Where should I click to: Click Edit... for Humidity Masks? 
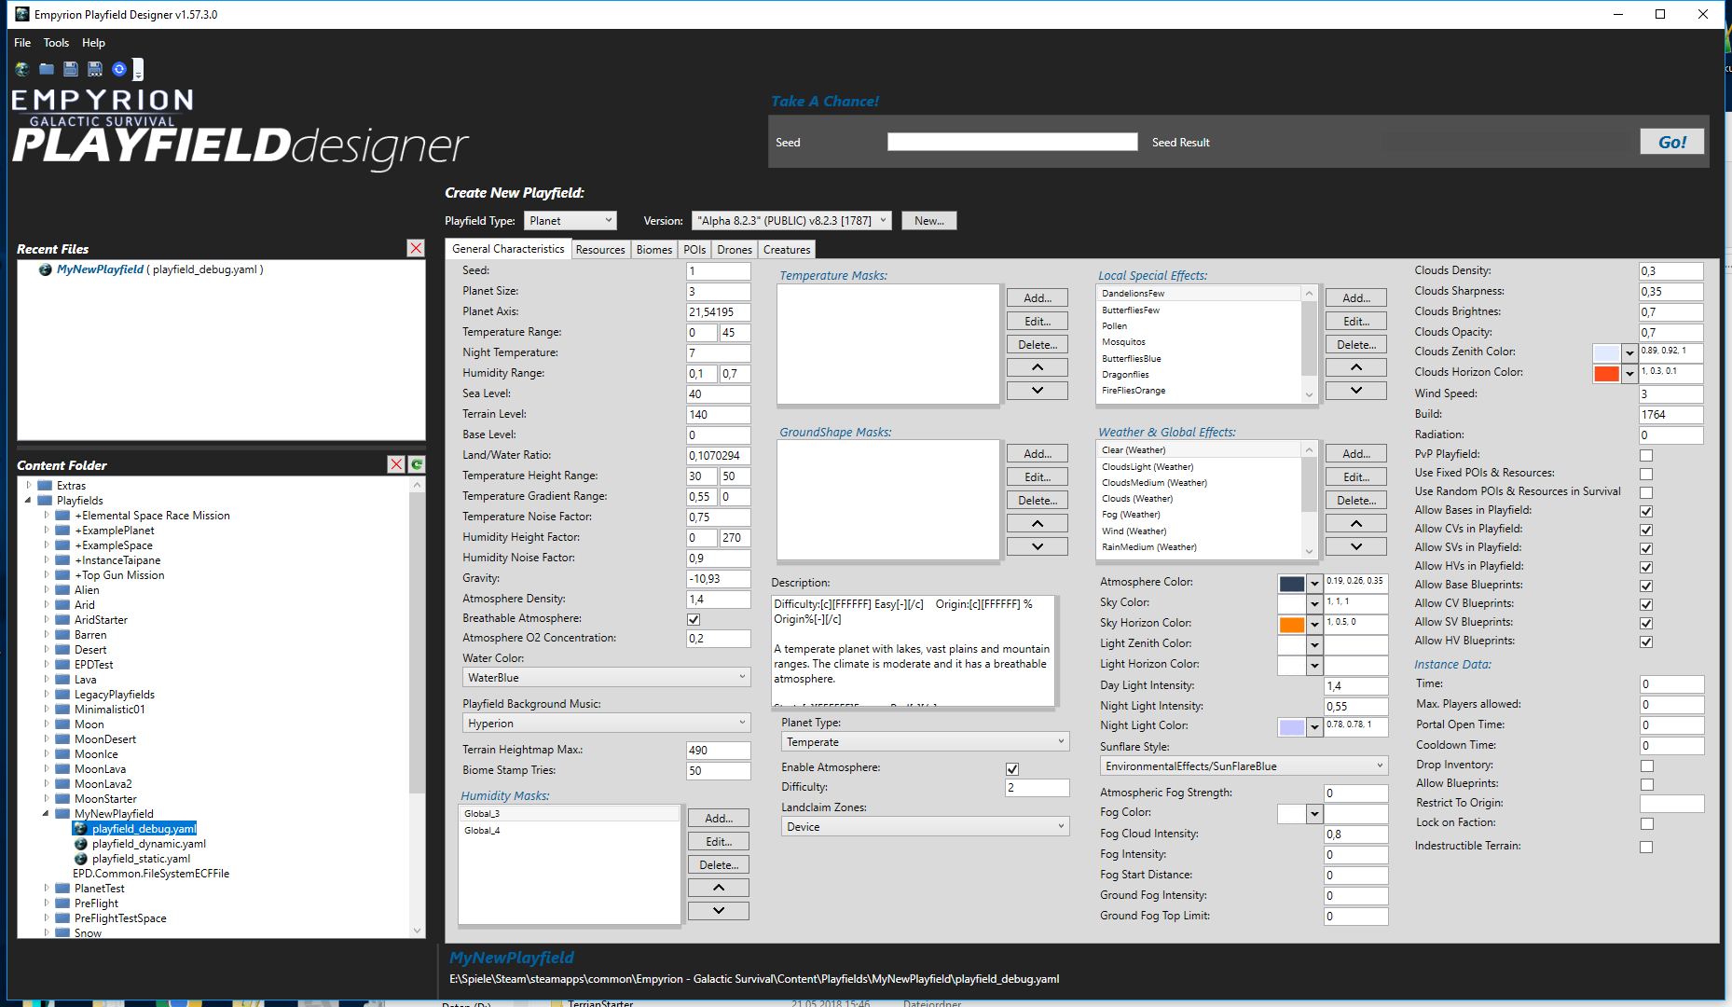(719, 841)
